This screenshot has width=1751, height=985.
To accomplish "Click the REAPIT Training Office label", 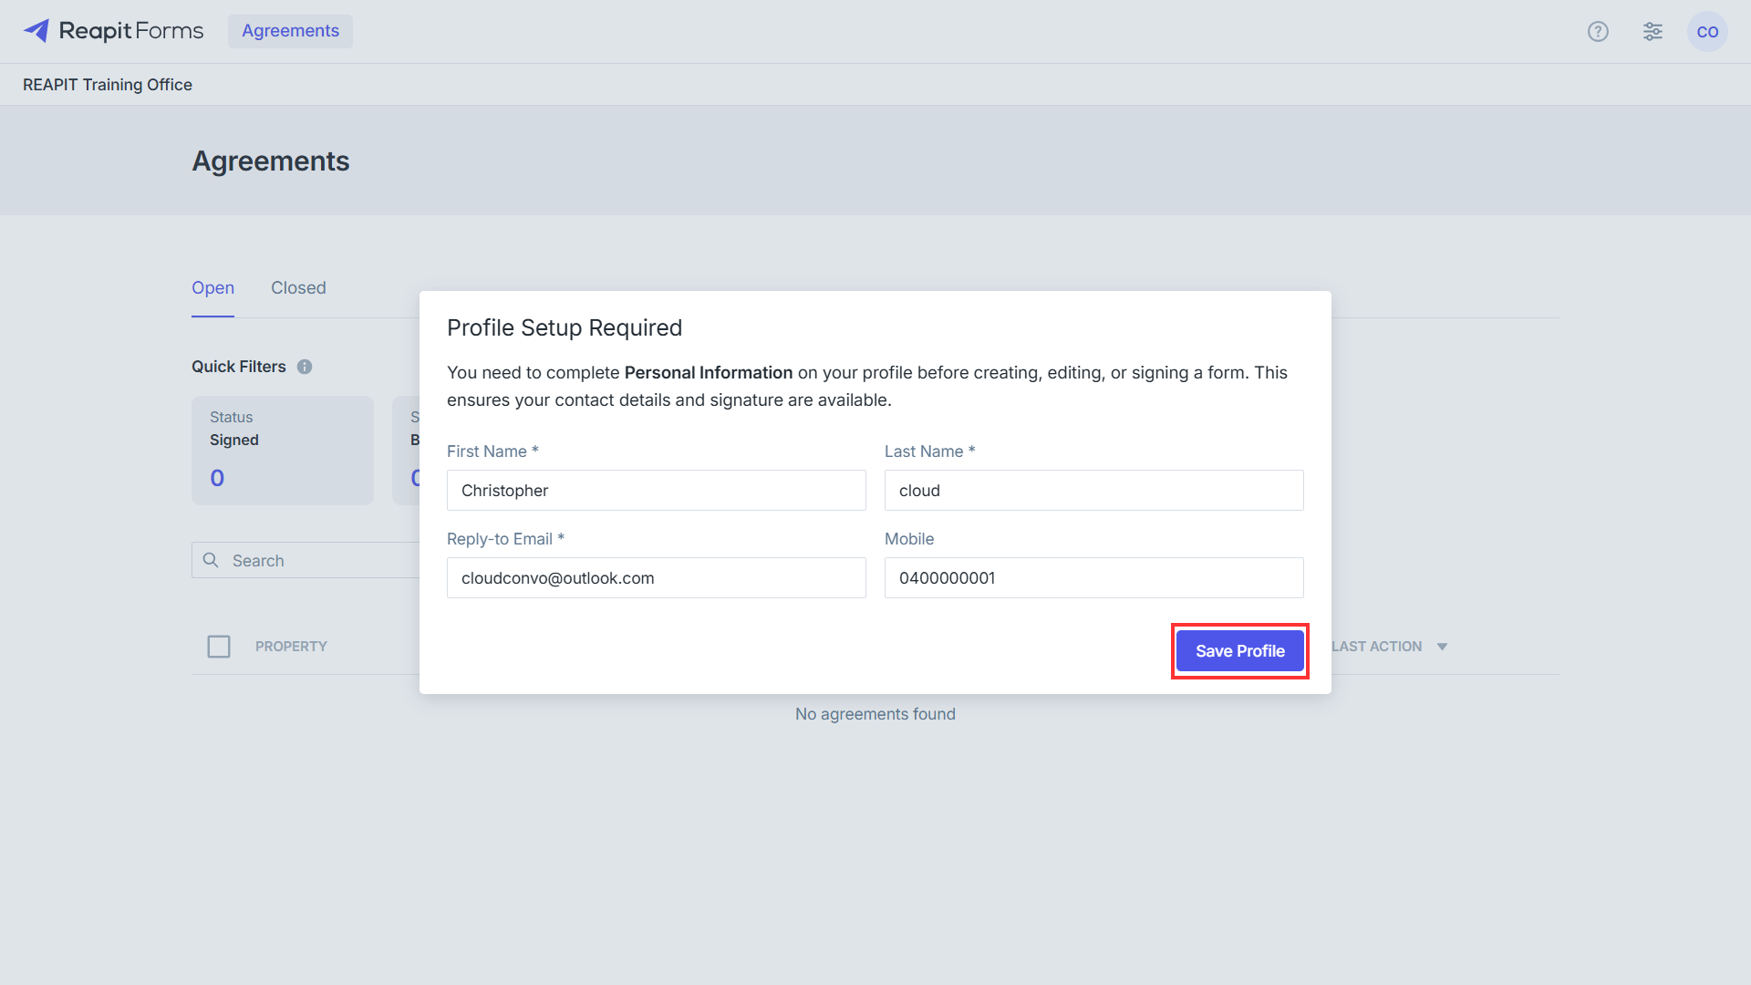I will [x=108, y=85].
